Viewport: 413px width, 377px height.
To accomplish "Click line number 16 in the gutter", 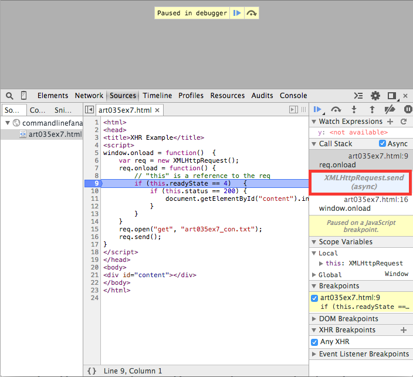I will click(95, 237).
